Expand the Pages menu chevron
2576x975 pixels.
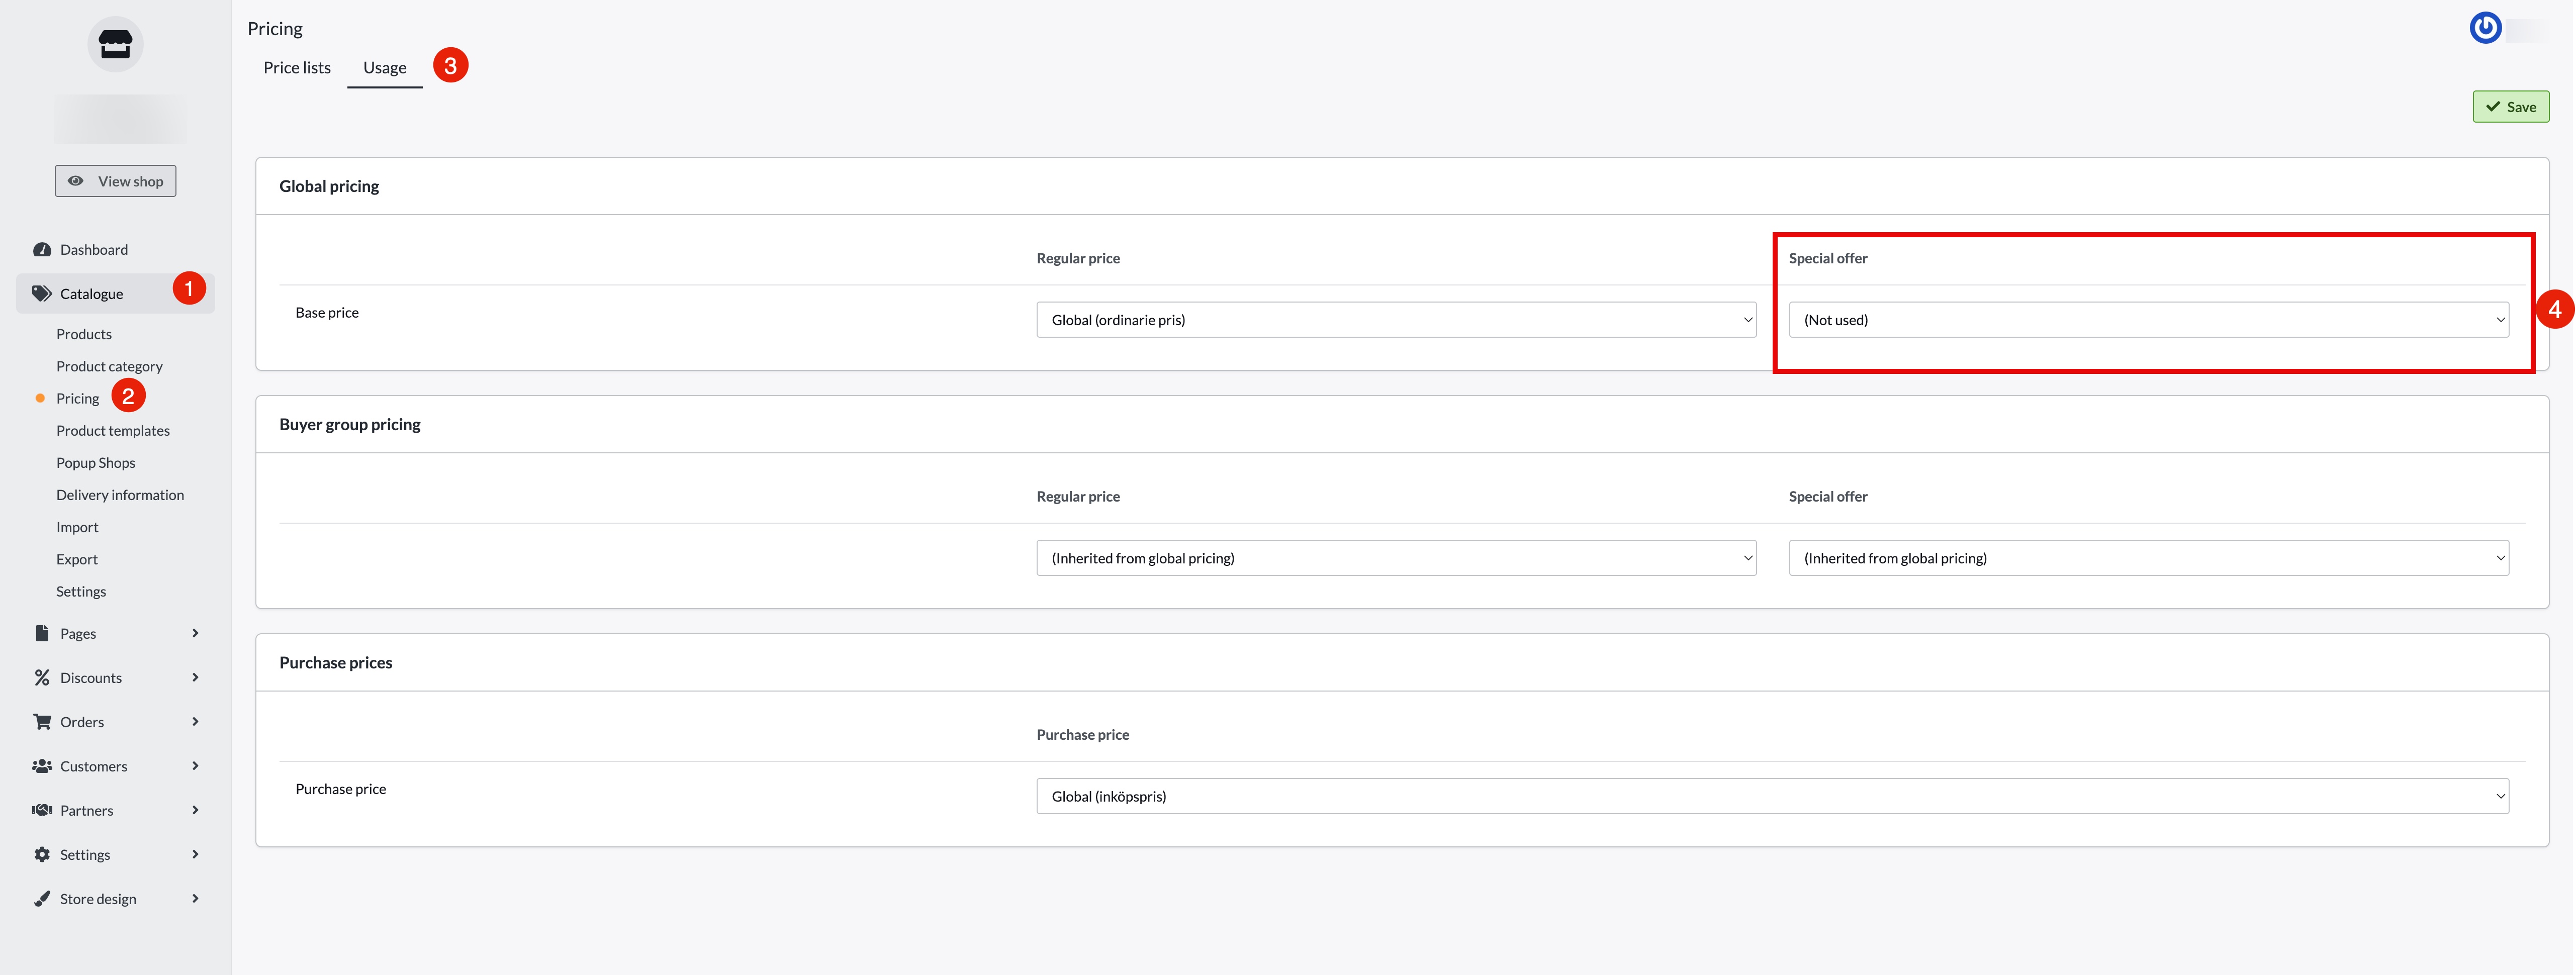(x=195, y=633)
